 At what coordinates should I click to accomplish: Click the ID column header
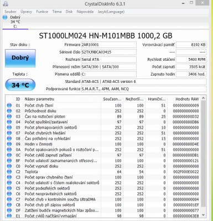[18, 99]
